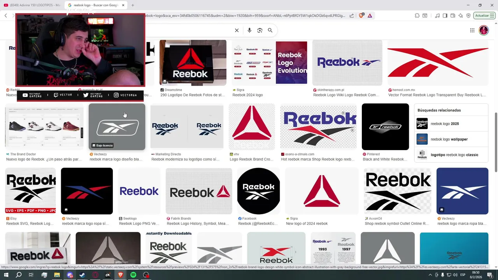Open the Google apps grid
This screenshot has height=280, width=498.
click(x=472, y=30)
